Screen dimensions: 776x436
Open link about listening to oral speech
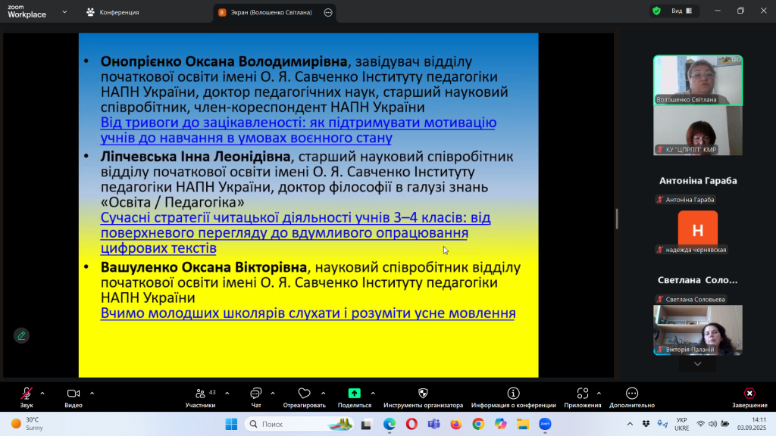pos(308,313)
